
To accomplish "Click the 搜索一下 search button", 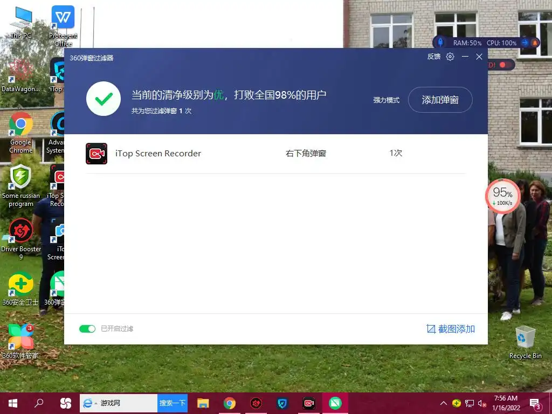I will (x=172, y=403).
